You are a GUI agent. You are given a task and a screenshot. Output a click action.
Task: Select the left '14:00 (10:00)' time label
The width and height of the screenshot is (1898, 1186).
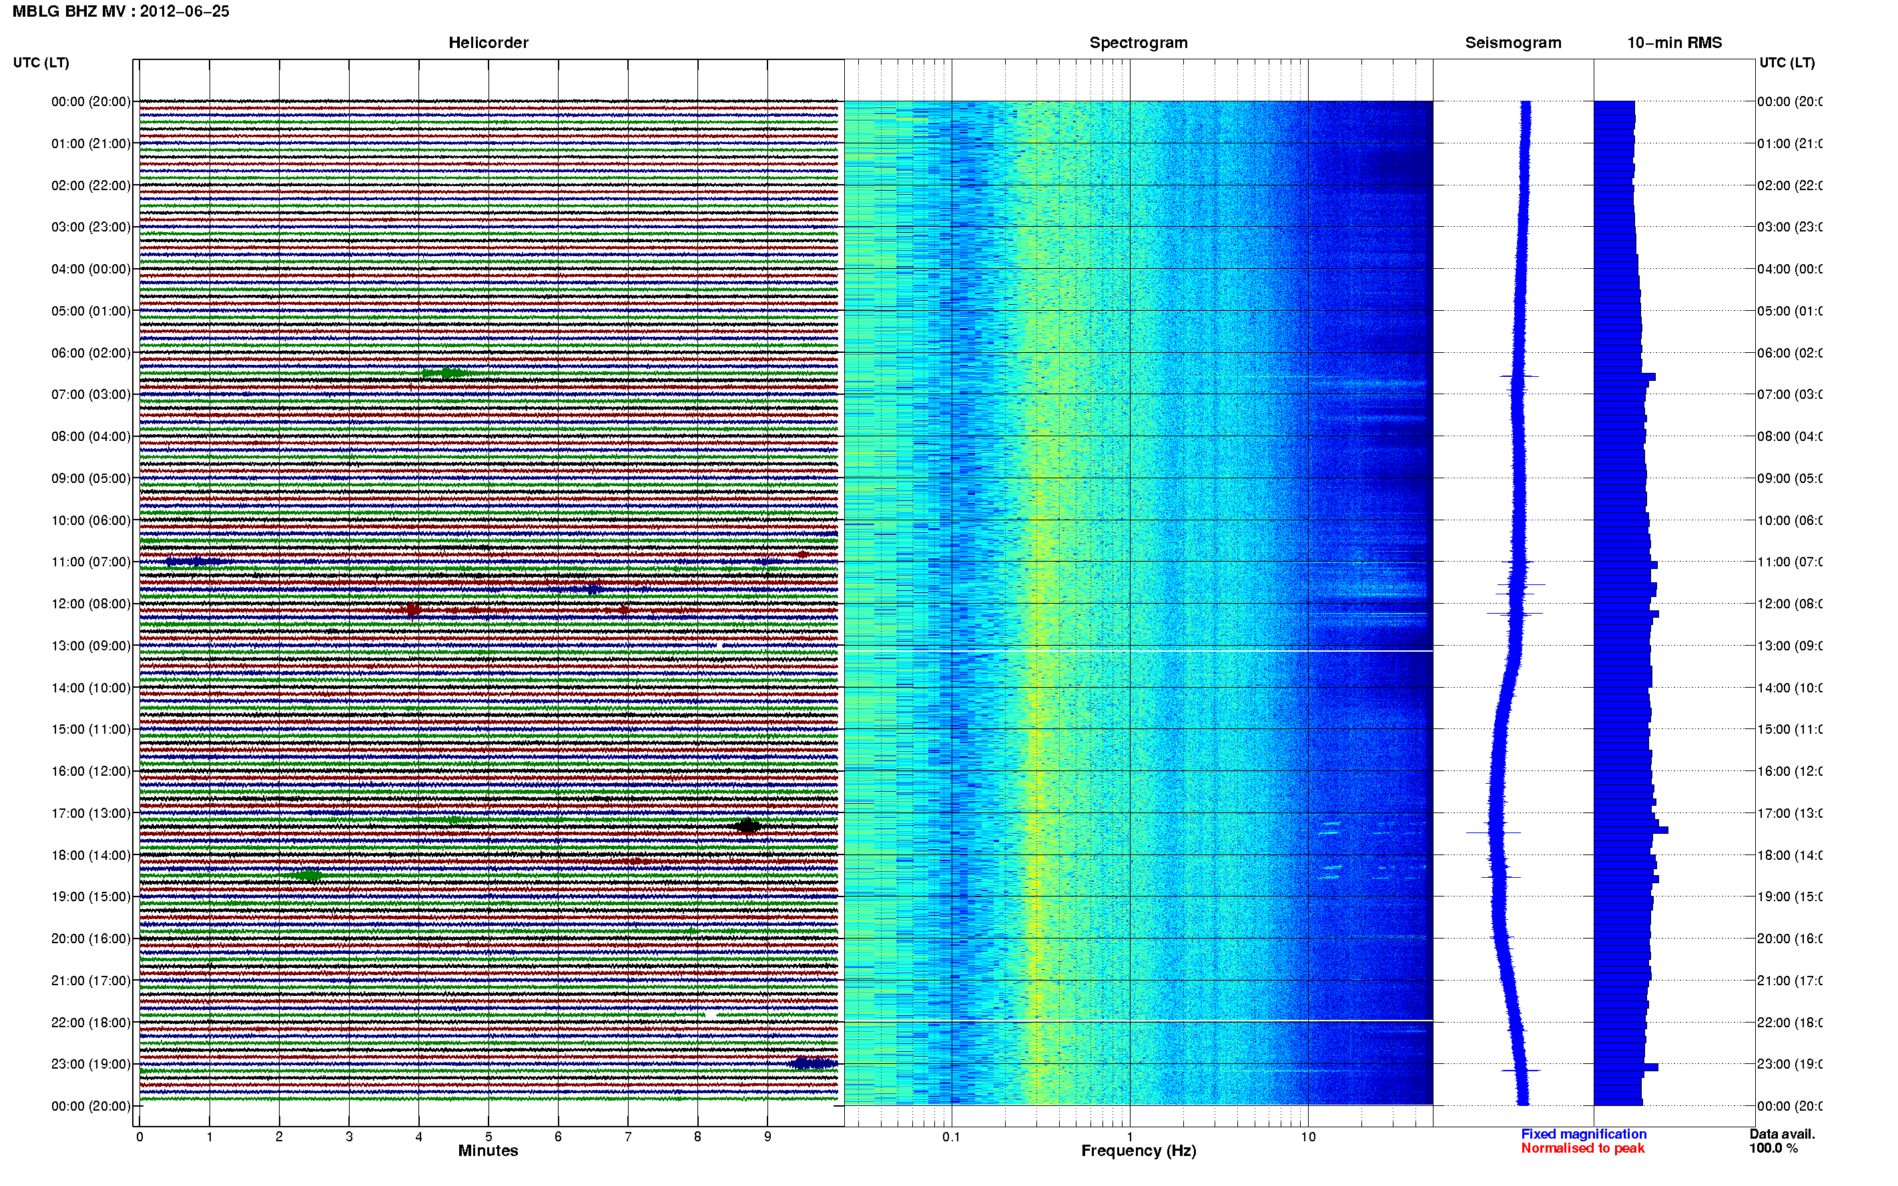(91, 688)
